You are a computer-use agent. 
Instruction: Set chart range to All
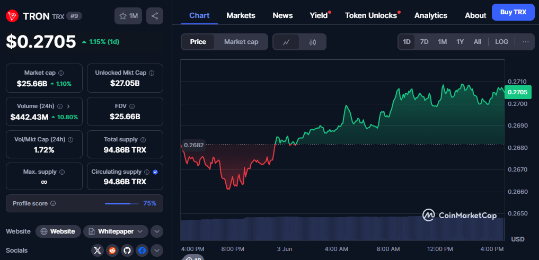point(478,42)
